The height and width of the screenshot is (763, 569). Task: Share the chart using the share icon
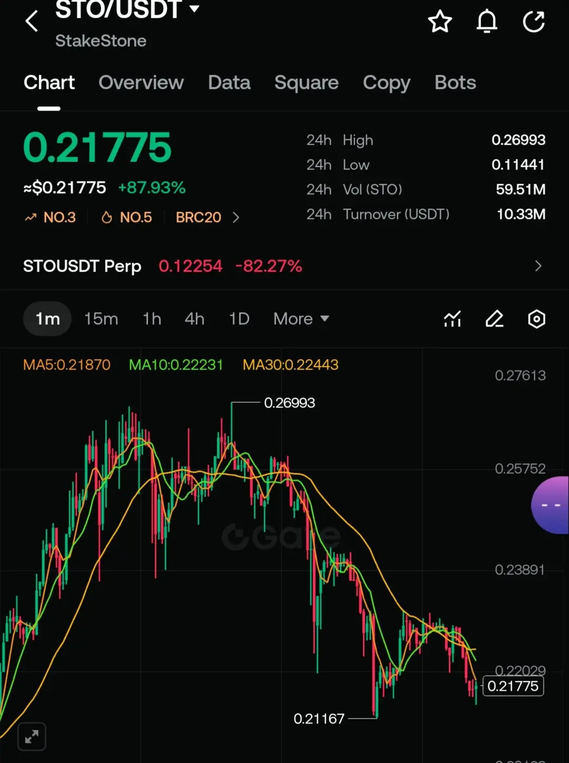coord(534,22)
